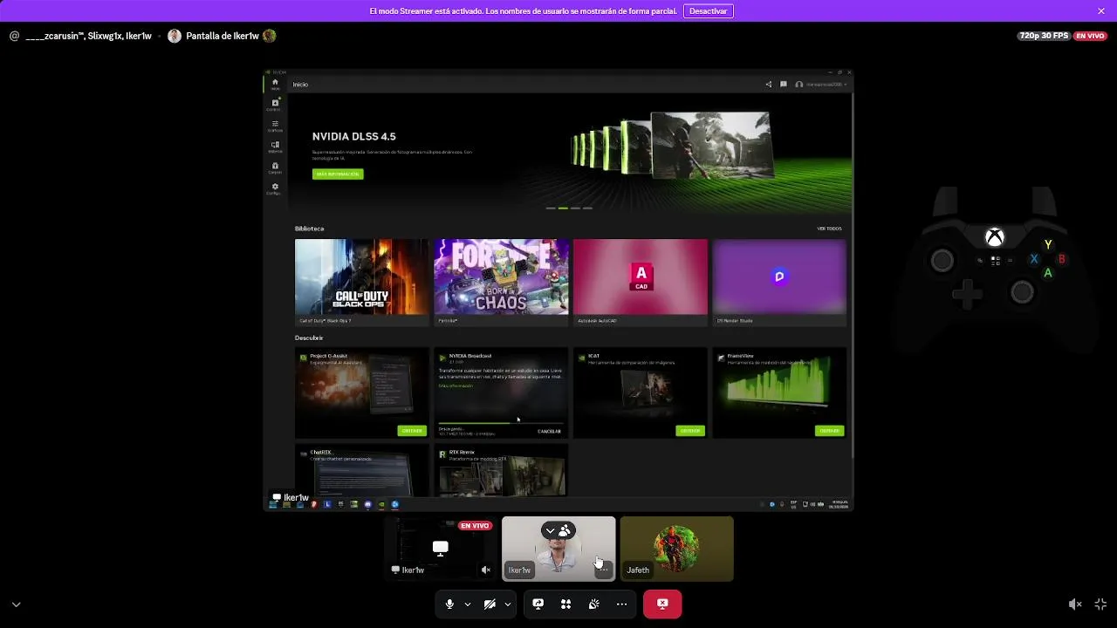Deactivate Streamer mode with Desactivar button
1117x628 pixels.
coord(708,11)
